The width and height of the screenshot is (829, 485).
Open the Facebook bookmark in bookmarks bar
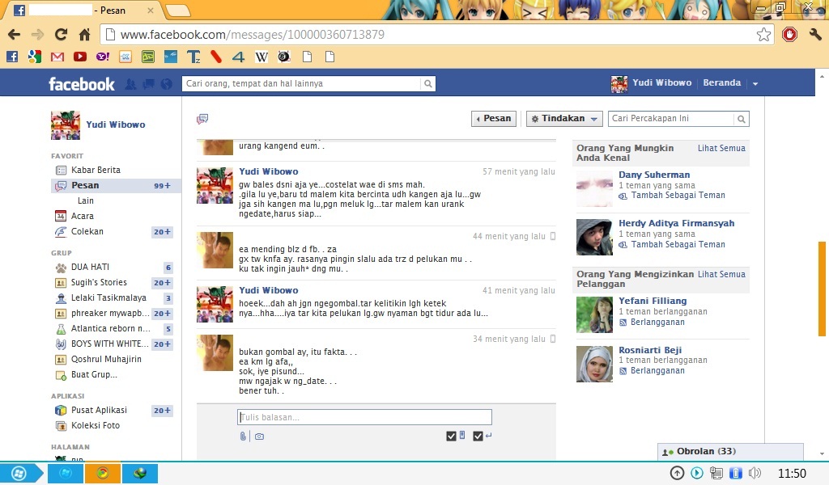[12, 57]
